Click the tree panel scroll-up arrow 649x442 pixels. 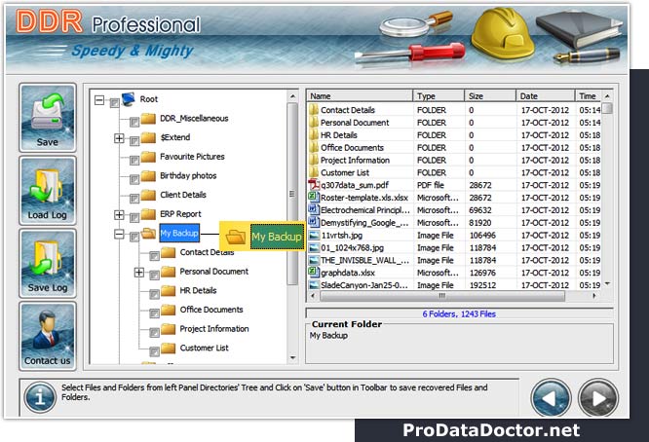292,96
